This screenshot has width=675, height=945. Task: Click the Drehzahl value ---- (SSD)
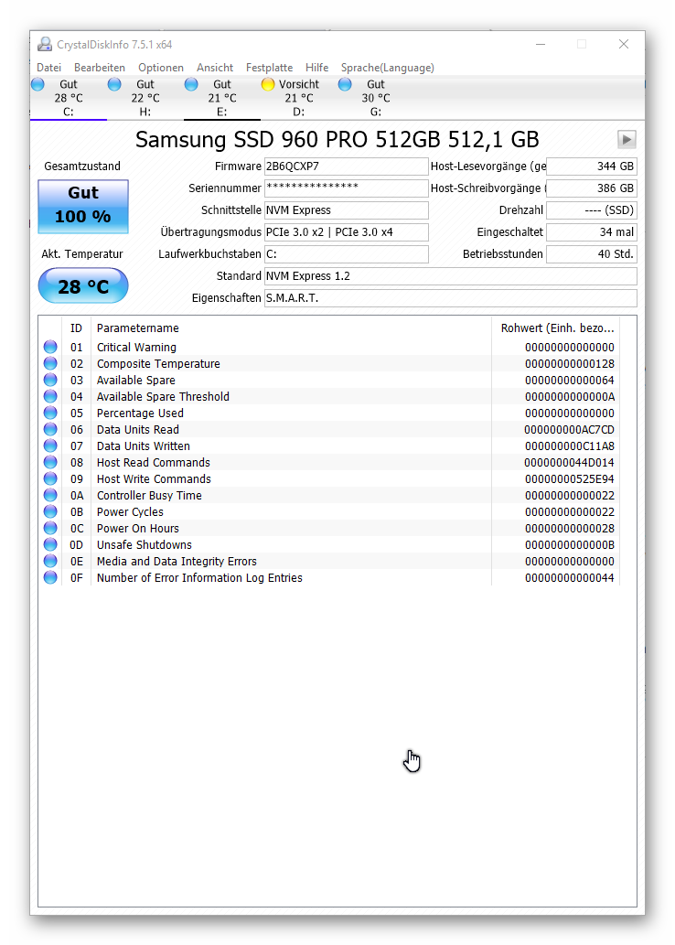pos(592,210)
